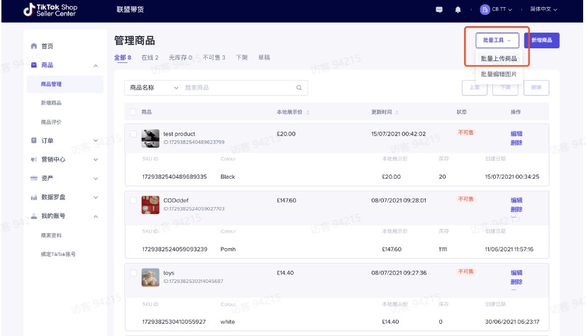This screenshot has height=336, width=586.
Task: Open the chat messages icon
Action: [439, 10]
